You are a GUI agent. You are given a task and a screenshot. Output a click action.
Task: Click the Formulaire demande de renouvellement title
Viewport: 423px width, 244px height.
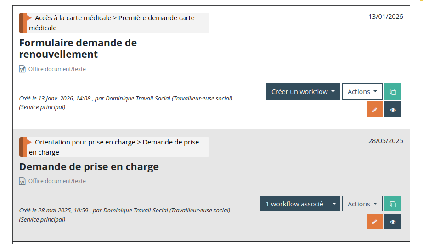[x=78, y=49]
